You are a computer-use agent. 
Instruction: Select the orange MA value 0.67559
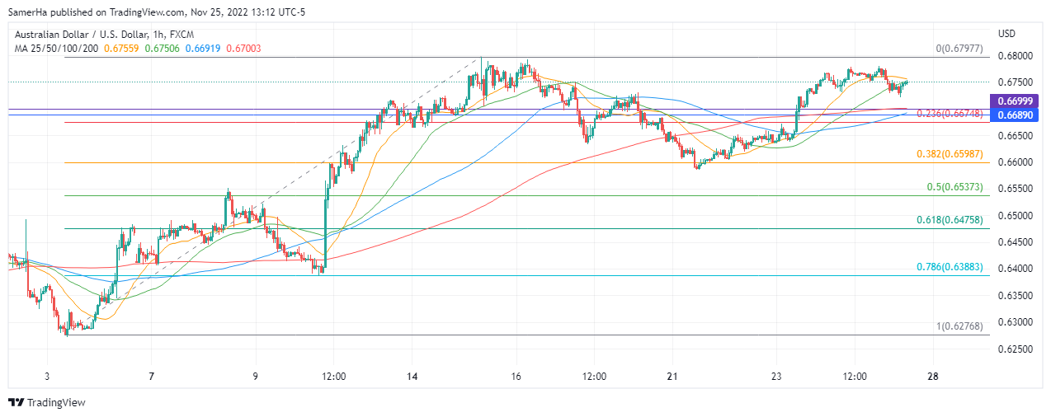click(x=123, y=49)
